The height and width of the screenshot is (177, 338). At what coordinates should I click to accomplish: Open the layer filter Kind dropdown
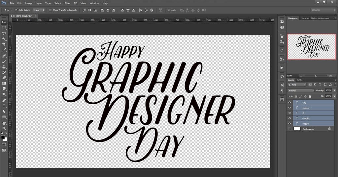(297, 85)
